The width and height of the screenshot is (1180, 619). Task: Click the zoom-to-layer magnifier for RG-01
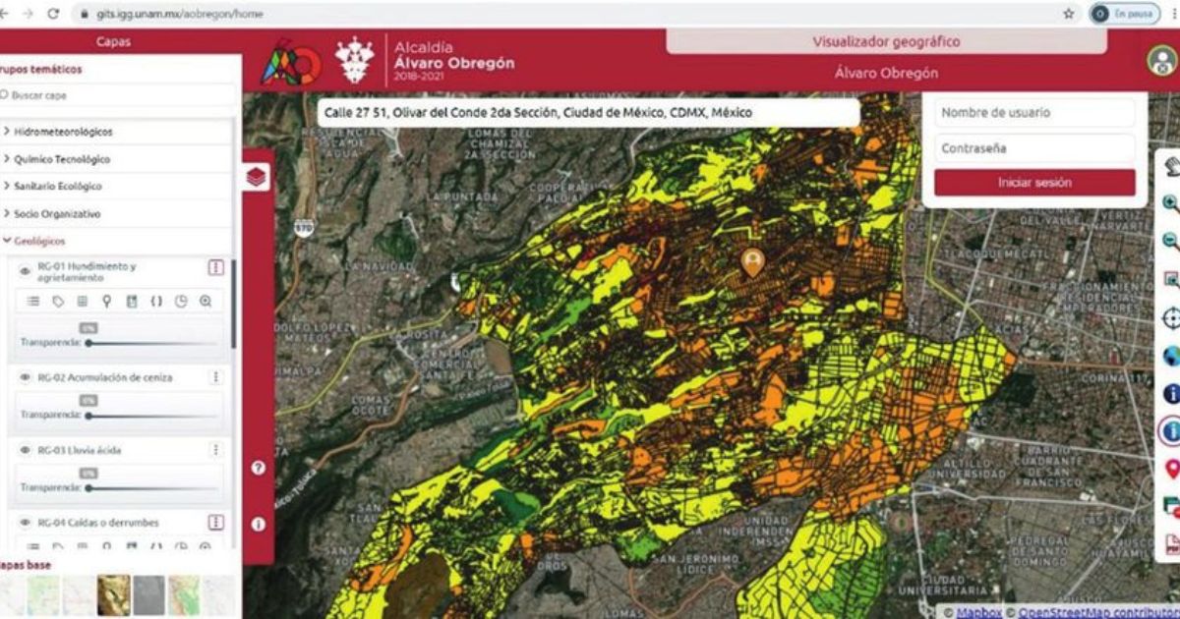tap(206, 302)
